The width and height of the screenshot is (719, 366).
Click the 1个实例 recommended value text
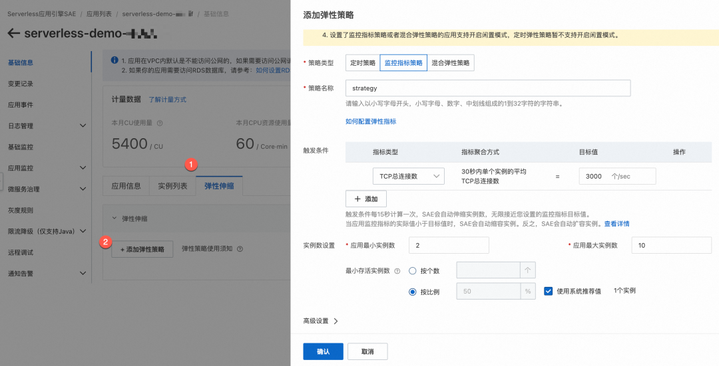coord(624,290)
